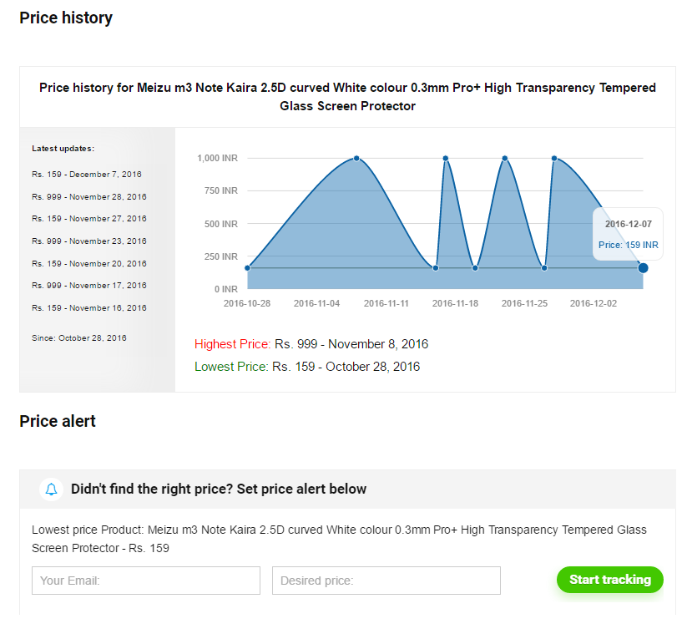Click the 2016-11-18 x-axis date label
The width and height of the screenshot is (687, 629).
pos(455,303)
